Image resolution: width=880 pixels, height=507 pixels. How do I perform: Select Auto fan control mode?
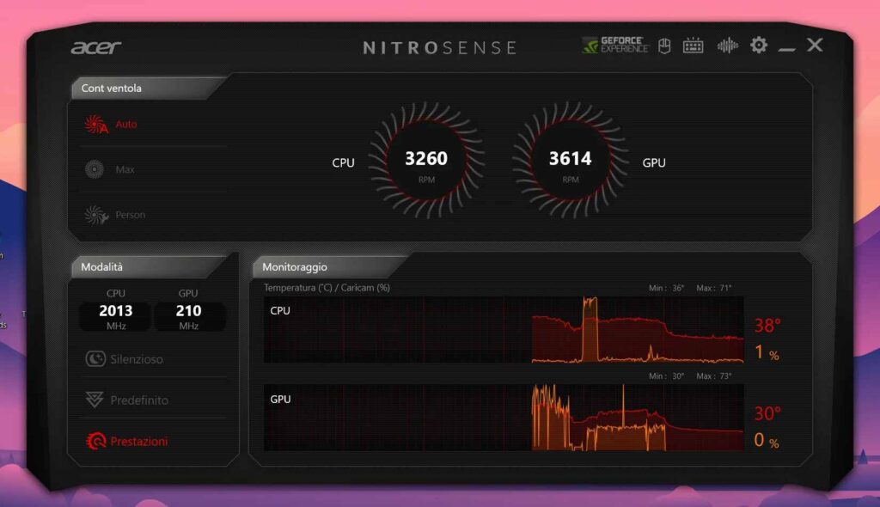pos(112,125)
